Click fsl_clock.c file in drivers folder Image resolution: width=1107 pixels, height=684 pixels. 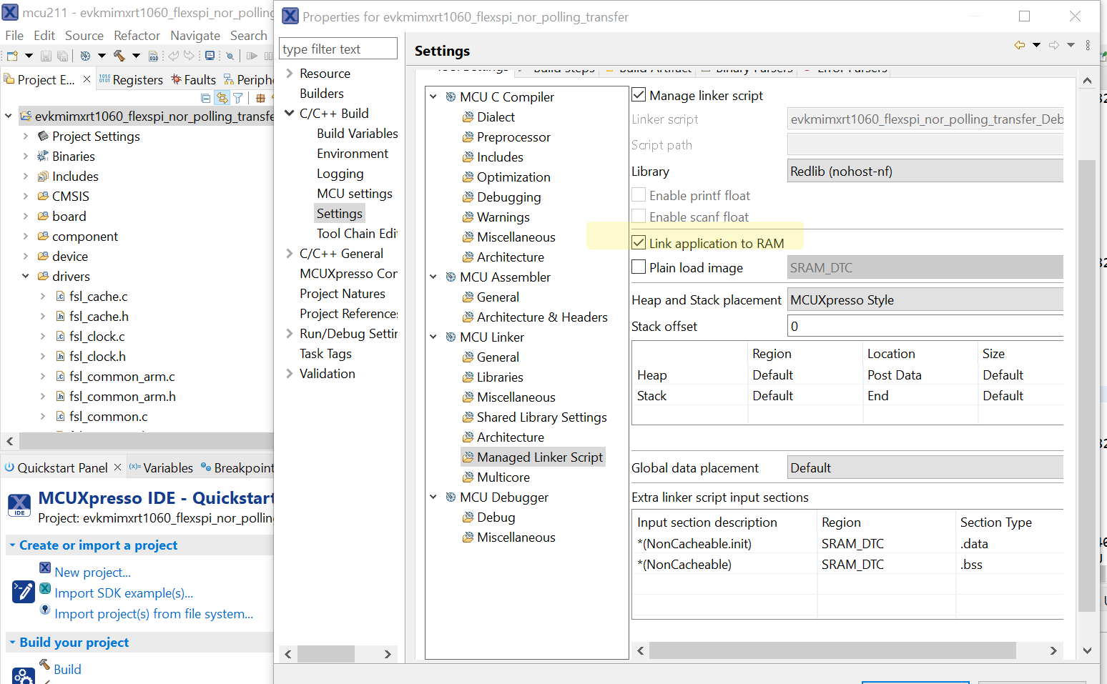pyautogui.click(x=97, y=337)
